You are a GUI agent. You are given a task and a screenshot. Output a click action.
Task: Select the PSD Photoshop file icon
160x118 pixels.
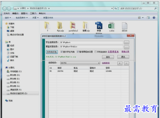click(99, 25)
